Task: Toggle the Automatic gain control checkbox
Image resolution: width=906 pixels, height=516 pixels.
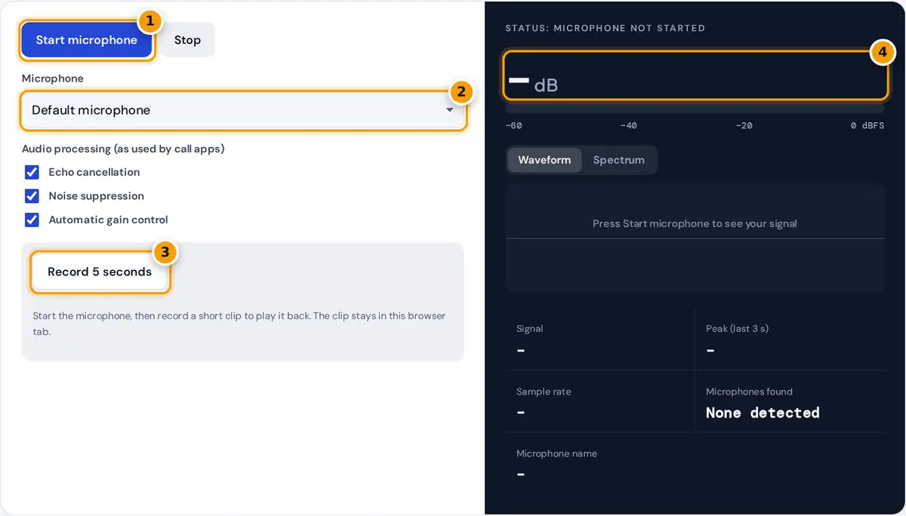Action: coord(32,220)
